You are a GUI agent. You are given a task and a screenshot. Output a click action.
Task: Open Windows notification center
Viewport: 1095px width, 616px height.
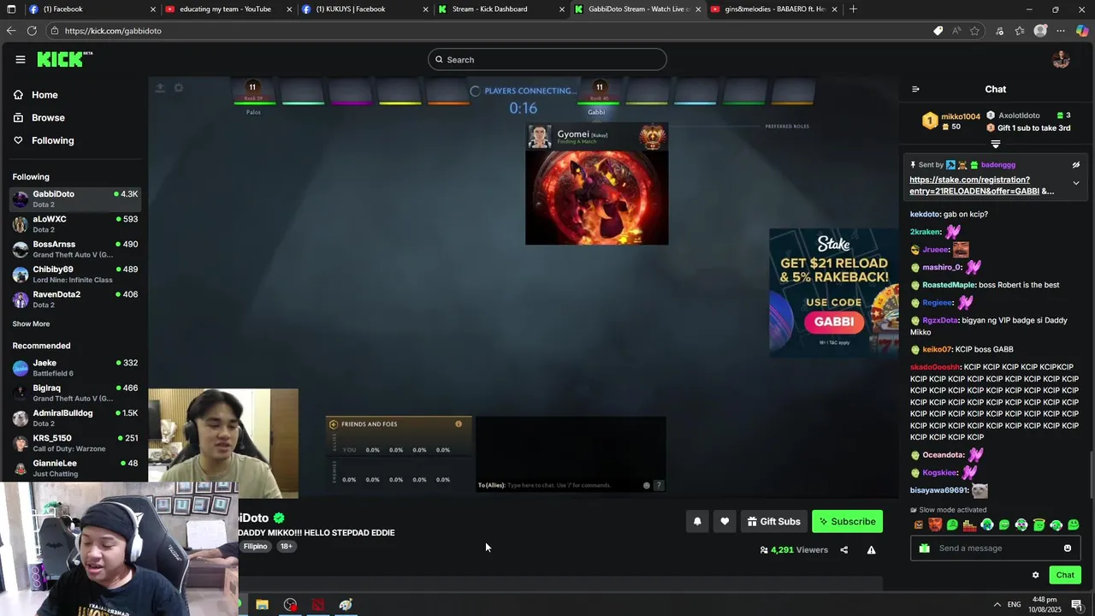tap(1077, 605)
